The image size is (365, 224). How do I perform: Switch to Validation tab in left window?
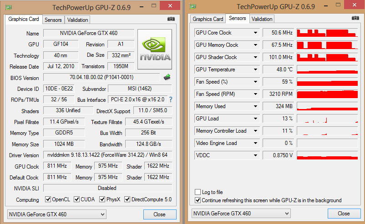(77, 20)
